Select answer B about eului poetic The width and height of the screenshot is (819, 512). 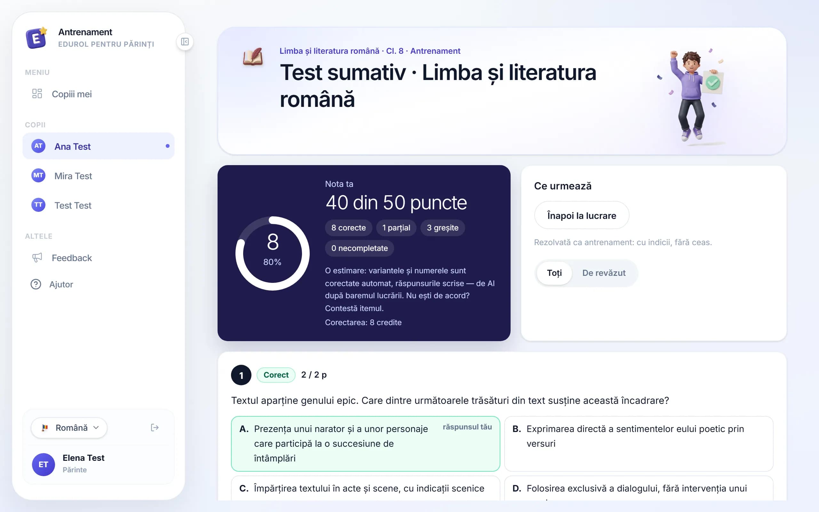coord(639,444)
